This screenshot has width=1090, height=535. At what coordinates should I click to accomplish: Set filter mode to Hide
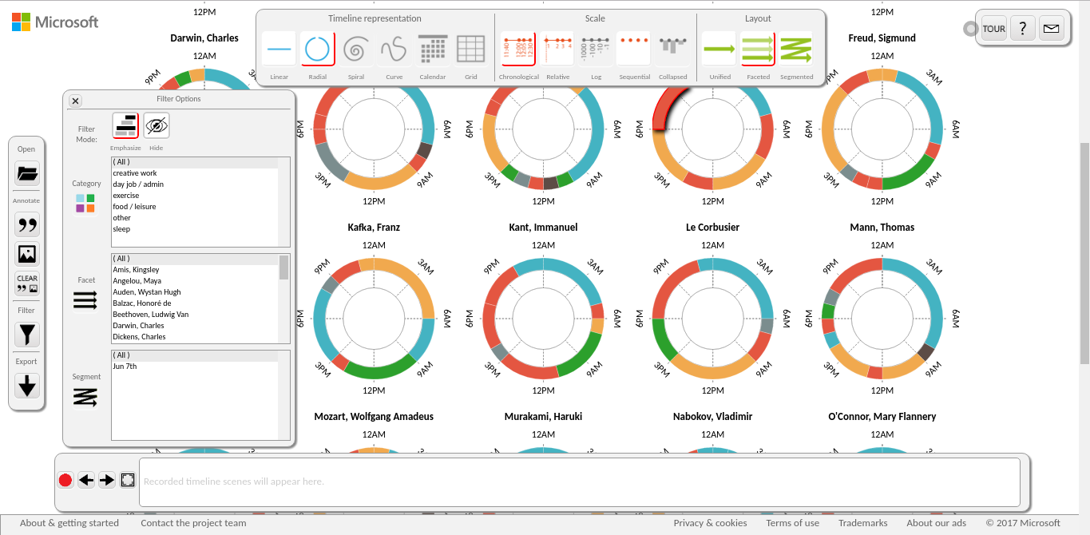[x=157, y=126]
